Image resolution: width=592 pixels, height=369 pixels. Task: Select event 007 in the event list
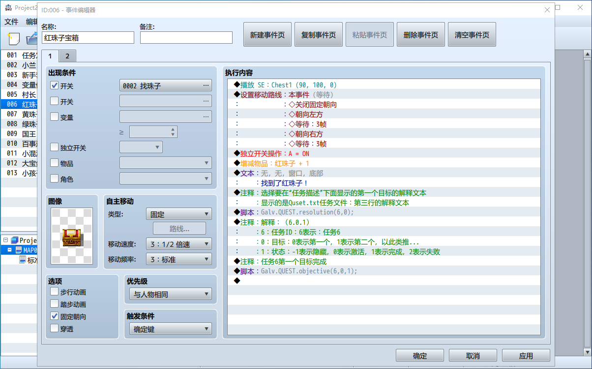point(19,114)
